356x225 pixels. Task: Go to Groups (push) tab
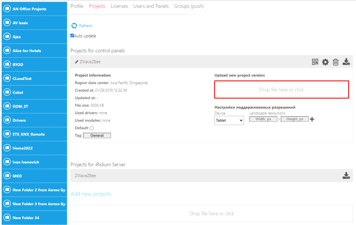click(189, 6)
